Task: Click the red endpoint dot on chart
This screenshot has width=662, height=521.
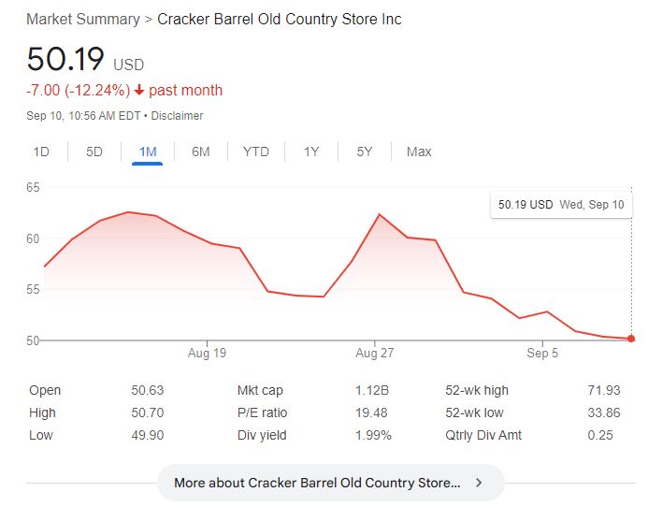Action: click(x=632, y=339)
